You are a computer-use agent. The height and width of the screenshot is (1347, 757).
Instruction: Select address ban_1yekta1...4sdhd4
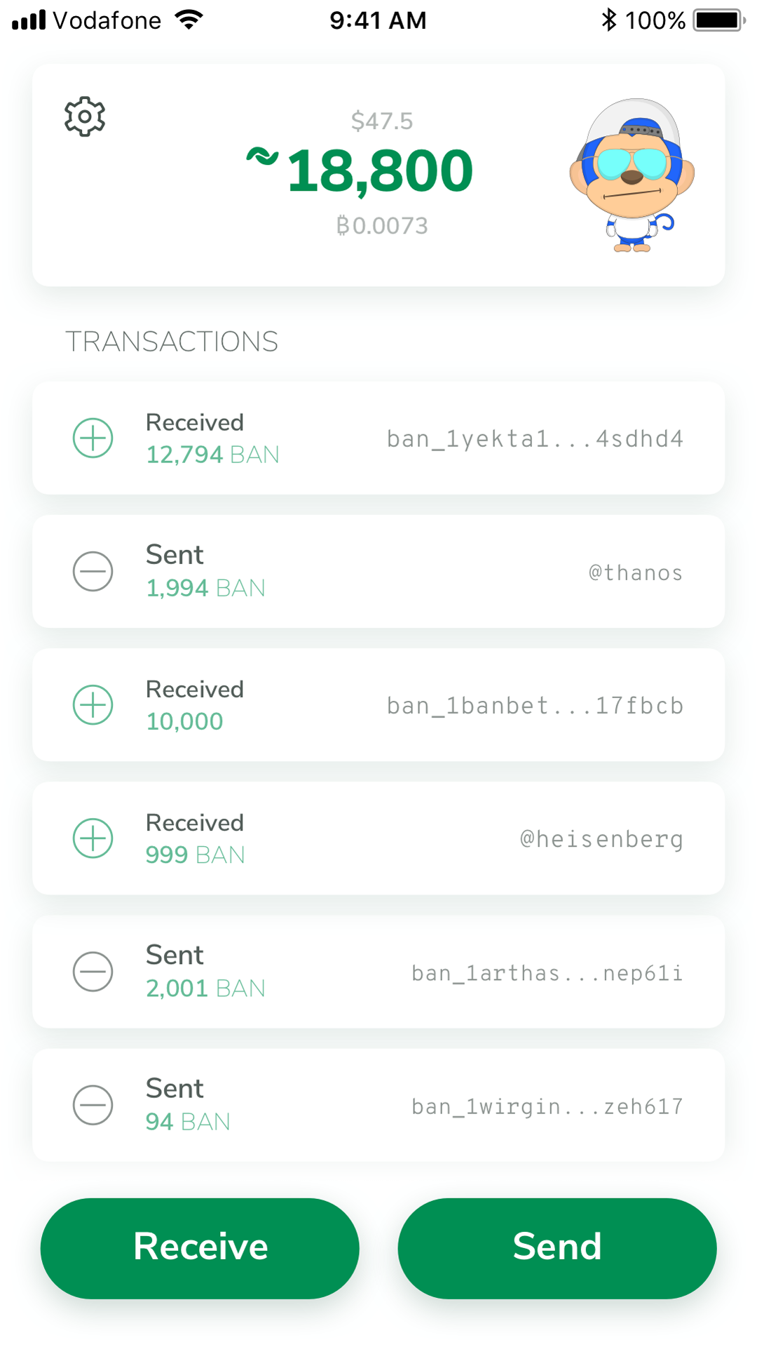coord(535,439)
